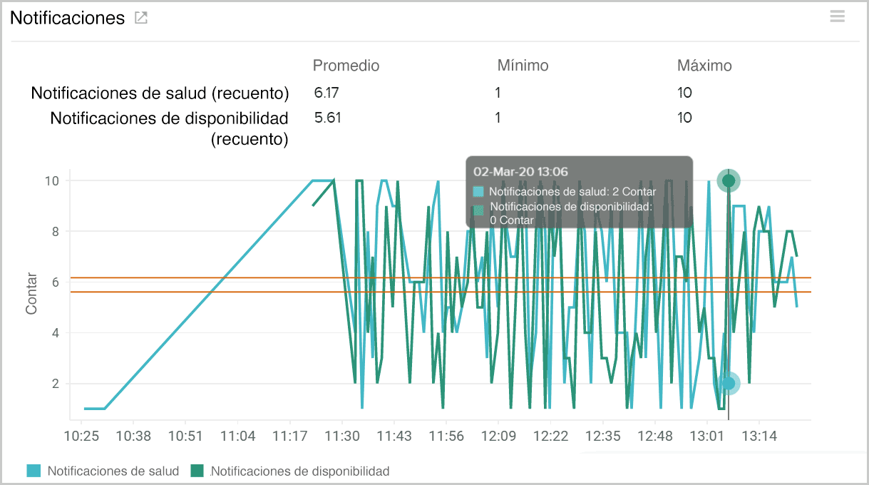Select the teal square icon inside the tooltip
This screenshot has height=485, width=869.
point(478,191)
